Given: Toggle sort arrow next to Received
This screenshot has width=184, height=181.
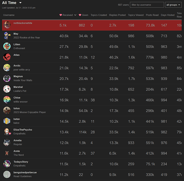Looking at the screenshot, I should point(75,15).
